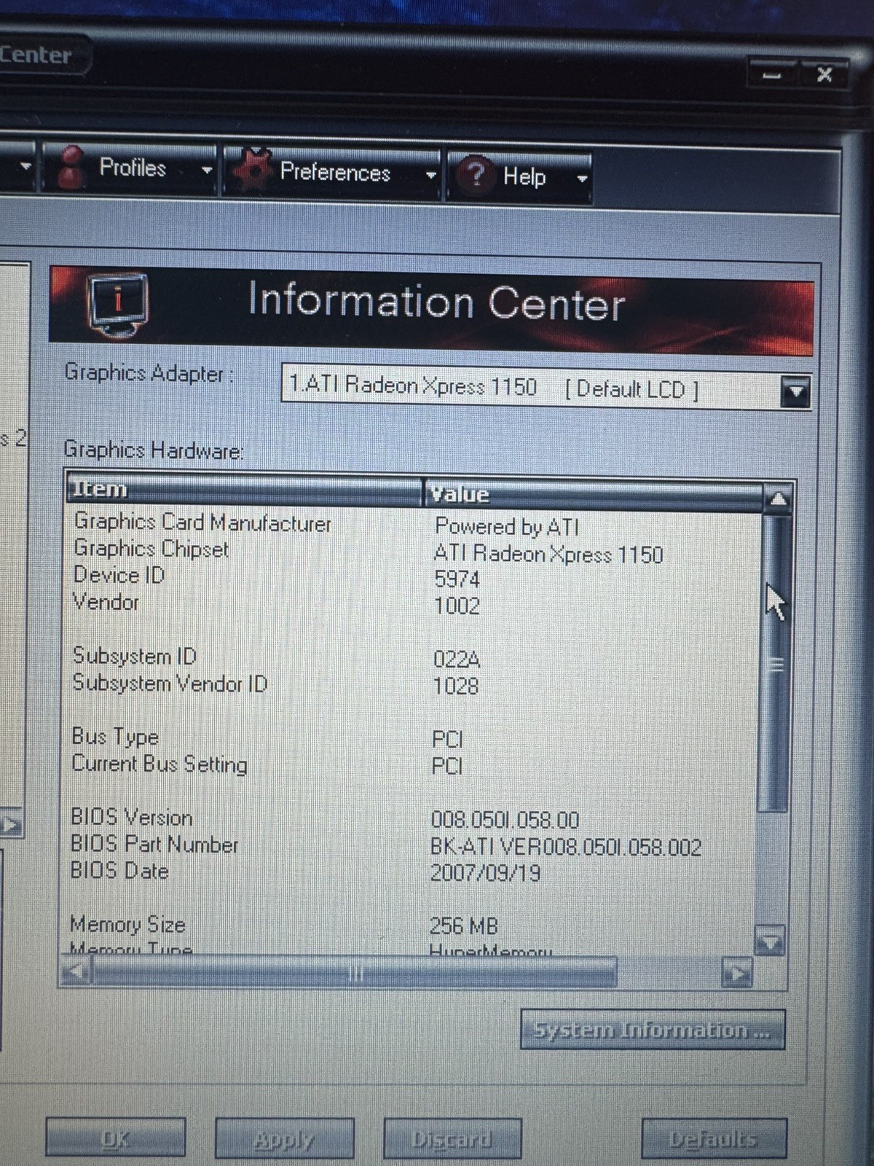Image resolution: width=874 pixels, height=1166 pixels.
Task: Select the Bus Type row label
Action: pos(115,737)
